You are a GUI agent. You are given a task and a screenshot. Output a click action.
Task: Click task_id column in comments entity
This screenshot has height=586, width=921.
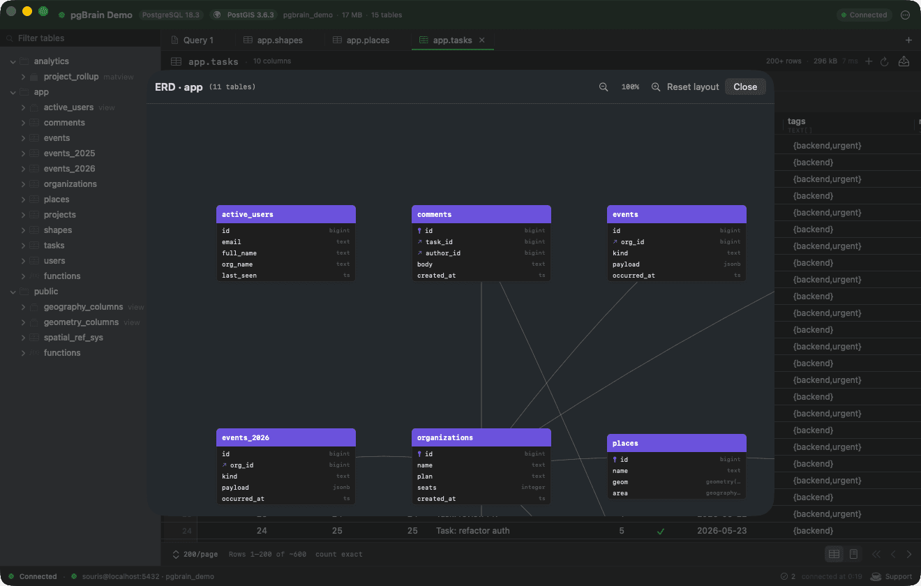point(481,242)
